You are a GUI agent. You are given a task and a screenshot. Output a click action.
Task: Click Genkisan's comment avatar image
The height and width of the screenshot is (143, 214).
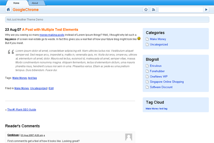(x=129, y=137)
